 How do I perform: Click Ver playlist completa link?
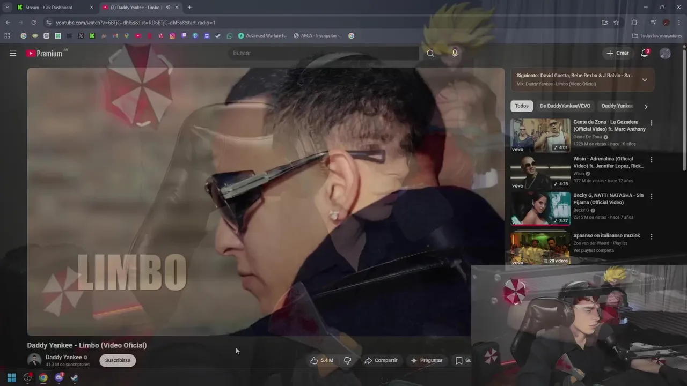pos(594,250)
